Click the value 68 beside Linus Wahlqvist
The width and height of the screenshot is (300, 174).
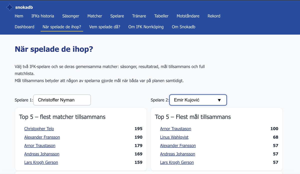point(275,137)
